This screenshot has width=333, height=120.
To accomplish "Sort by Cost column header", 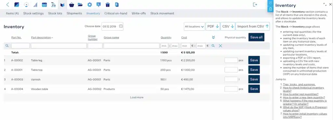I will coord(184,38).
